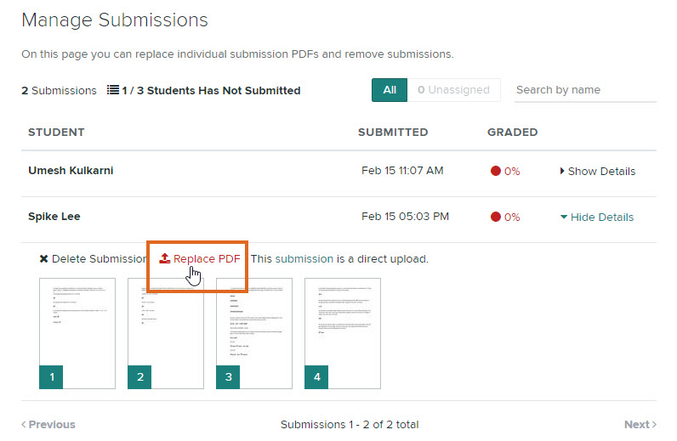This screenshot has height=441, width=677.
Task: Collapse Hide Details for Spike Lee
Action: click(x=597, y=217)
